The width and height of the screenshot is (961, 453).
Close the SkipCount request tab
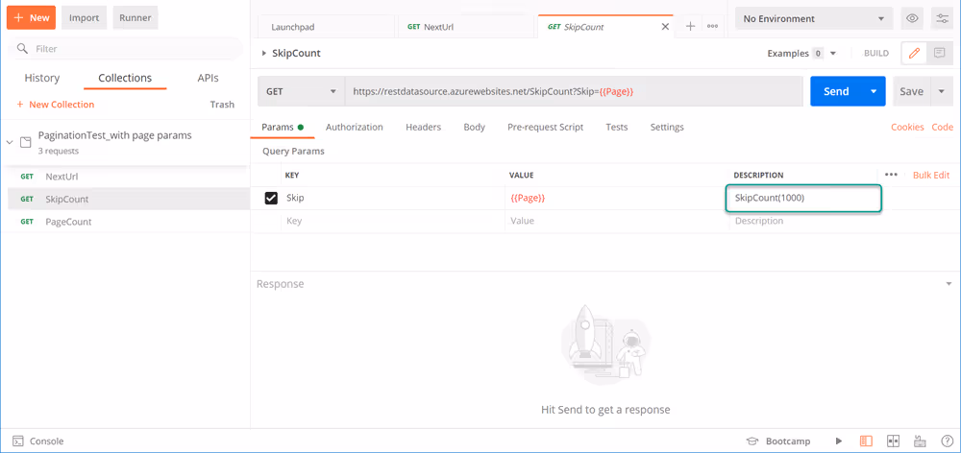[665, 27]
